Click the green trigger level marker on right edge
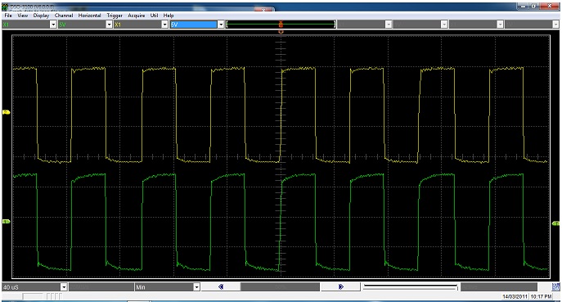562x302 pixels. (x=555, y=223)
